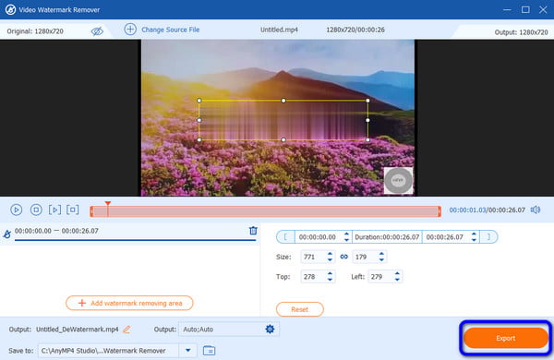The width and height of the screenshot is (554, 360).
Task: Click the Untitled.mp4 file name
Action: (279, 30)
